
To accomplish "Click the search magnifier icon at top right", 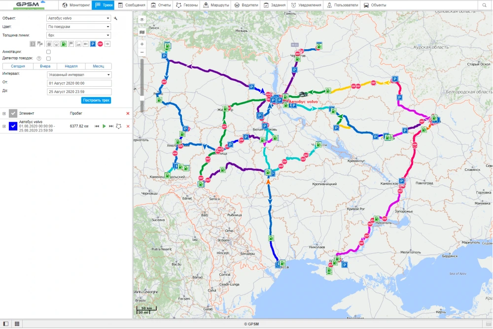I will coord(485,5).
